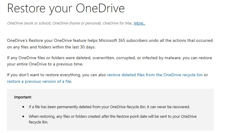Click the square bullet before permanently deleted note
Viewport: 229px width, 133px height.
pyautogui.click(x=23, y=107)
